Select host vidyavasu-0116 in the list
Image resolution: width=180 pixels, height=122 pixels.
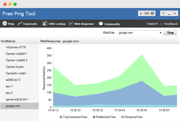pos(16,47)
